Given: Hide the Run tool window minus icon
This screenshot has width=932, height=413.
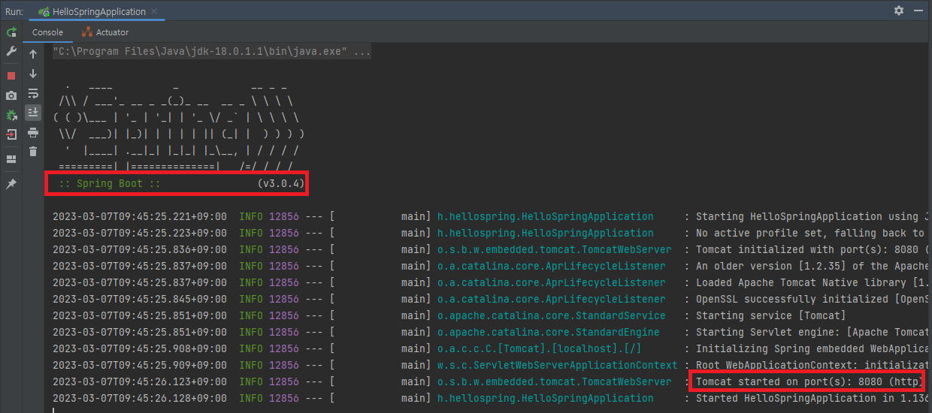Looking at the screenshot, I should (x=919, y=11).
